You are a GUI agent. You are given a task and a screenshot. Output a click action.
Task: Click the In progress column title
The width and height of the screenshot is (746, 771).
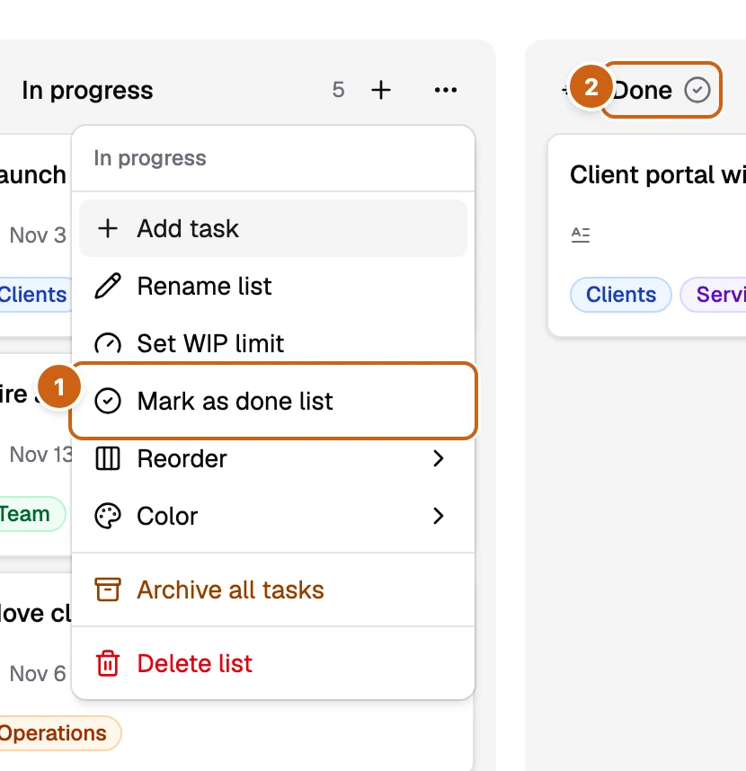click(87, 91)
